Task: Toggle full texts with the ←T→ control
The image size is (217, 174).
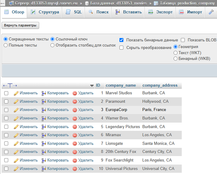Action: tap(10, 85)
